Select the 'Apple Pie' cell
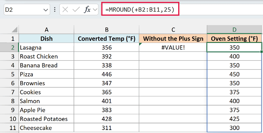263x133 pixels. (46, 110)
